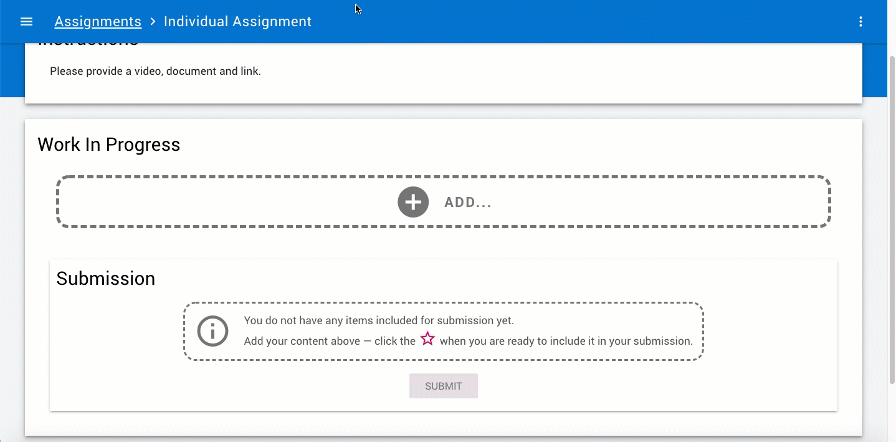Click the plus circle add icon
The width and height of the screenshot is (896, 442).
coord(413,202)
